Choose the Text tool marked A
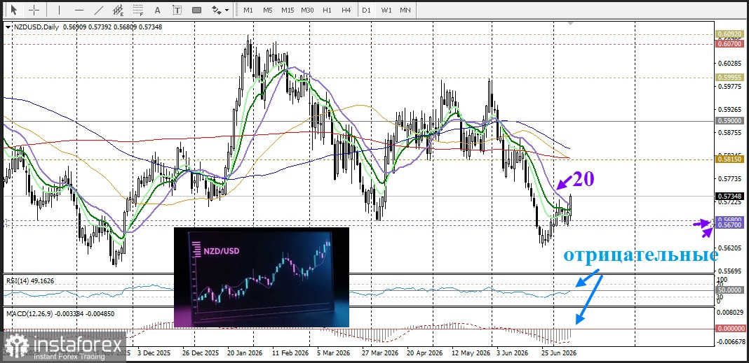749x363 pixels. click(x=158, y=10)
